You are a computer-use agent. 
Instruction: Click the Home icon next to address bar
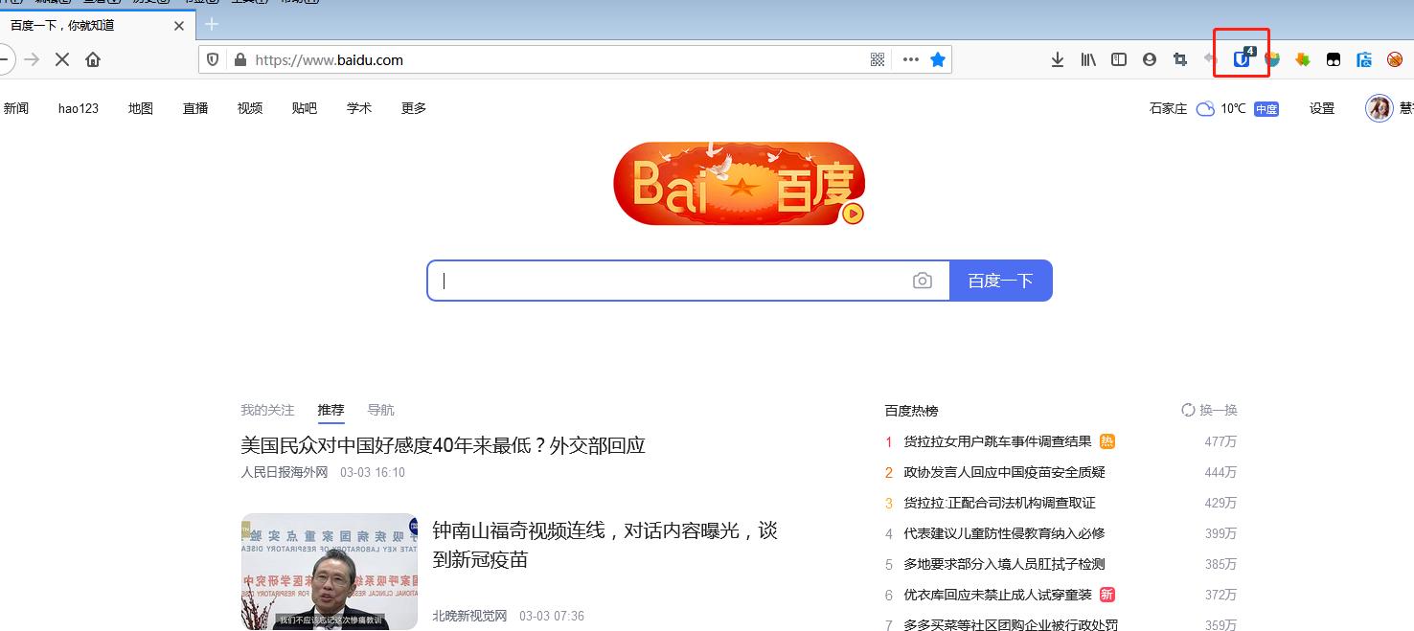tap(92, 58)
